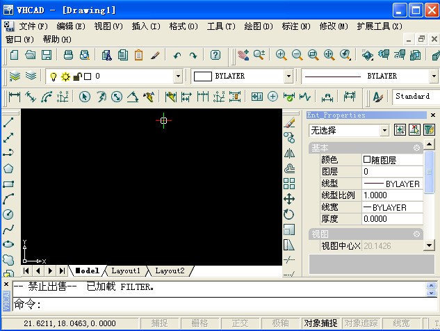Open the layer 0 dropdown list
This screenshot has width=440, height=331.
click(178, 76)
